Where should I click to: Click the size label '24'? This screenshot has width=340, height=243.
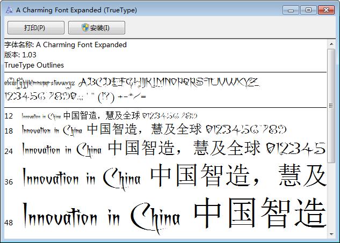coord(9,151)
